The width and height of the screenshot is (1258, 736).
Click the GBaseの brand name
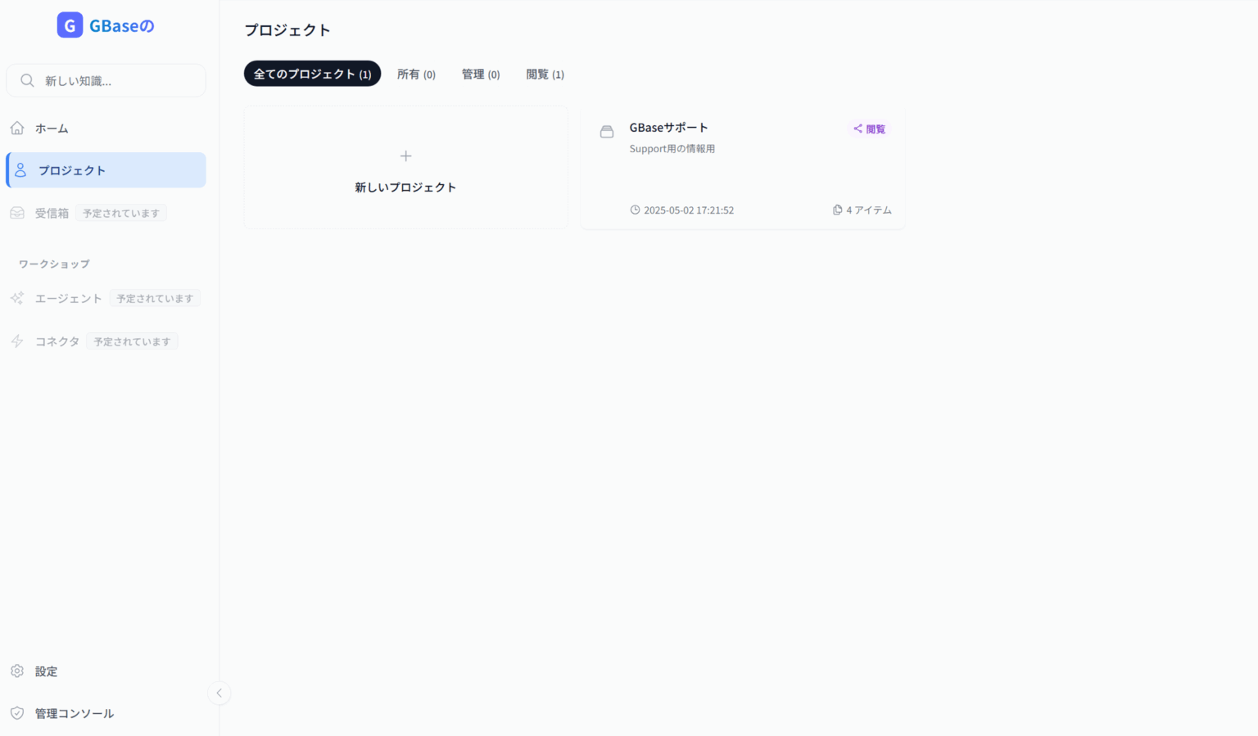122,25
